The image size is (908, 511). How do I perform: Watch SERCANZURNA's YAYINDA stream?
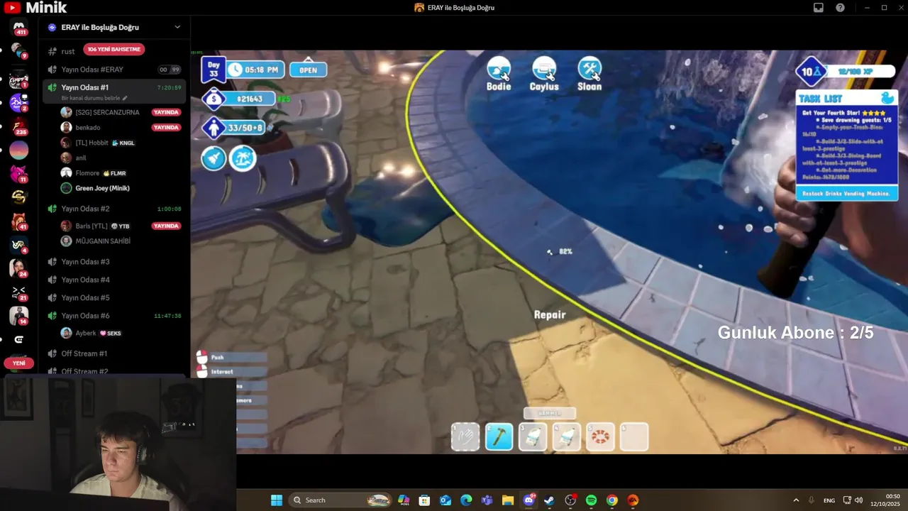[166, 112]
